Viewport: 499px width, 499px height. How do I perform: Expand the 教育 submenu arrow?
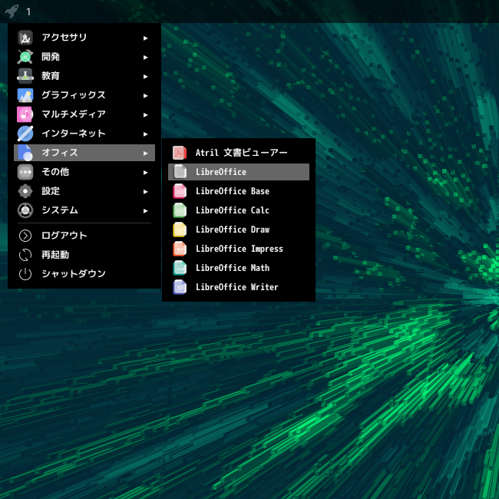pyautogui.click(x=145, y=76)
